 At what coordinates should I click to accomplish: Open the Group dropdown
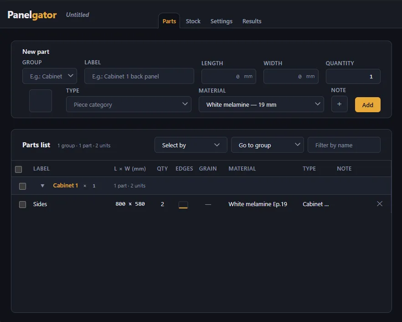point(50,76)
